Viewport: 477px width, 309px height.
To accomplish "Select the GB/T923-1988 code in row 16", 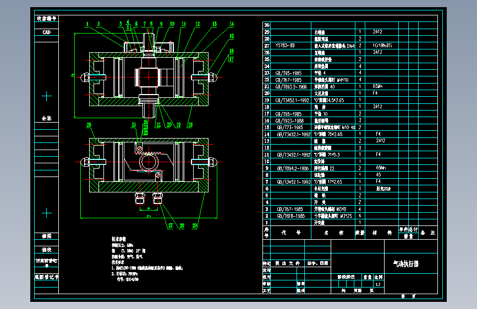I will (289, 121).
